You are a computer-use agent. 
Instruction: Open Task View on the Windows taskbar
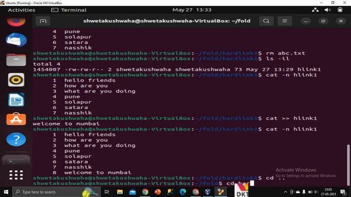click(107, 192)
